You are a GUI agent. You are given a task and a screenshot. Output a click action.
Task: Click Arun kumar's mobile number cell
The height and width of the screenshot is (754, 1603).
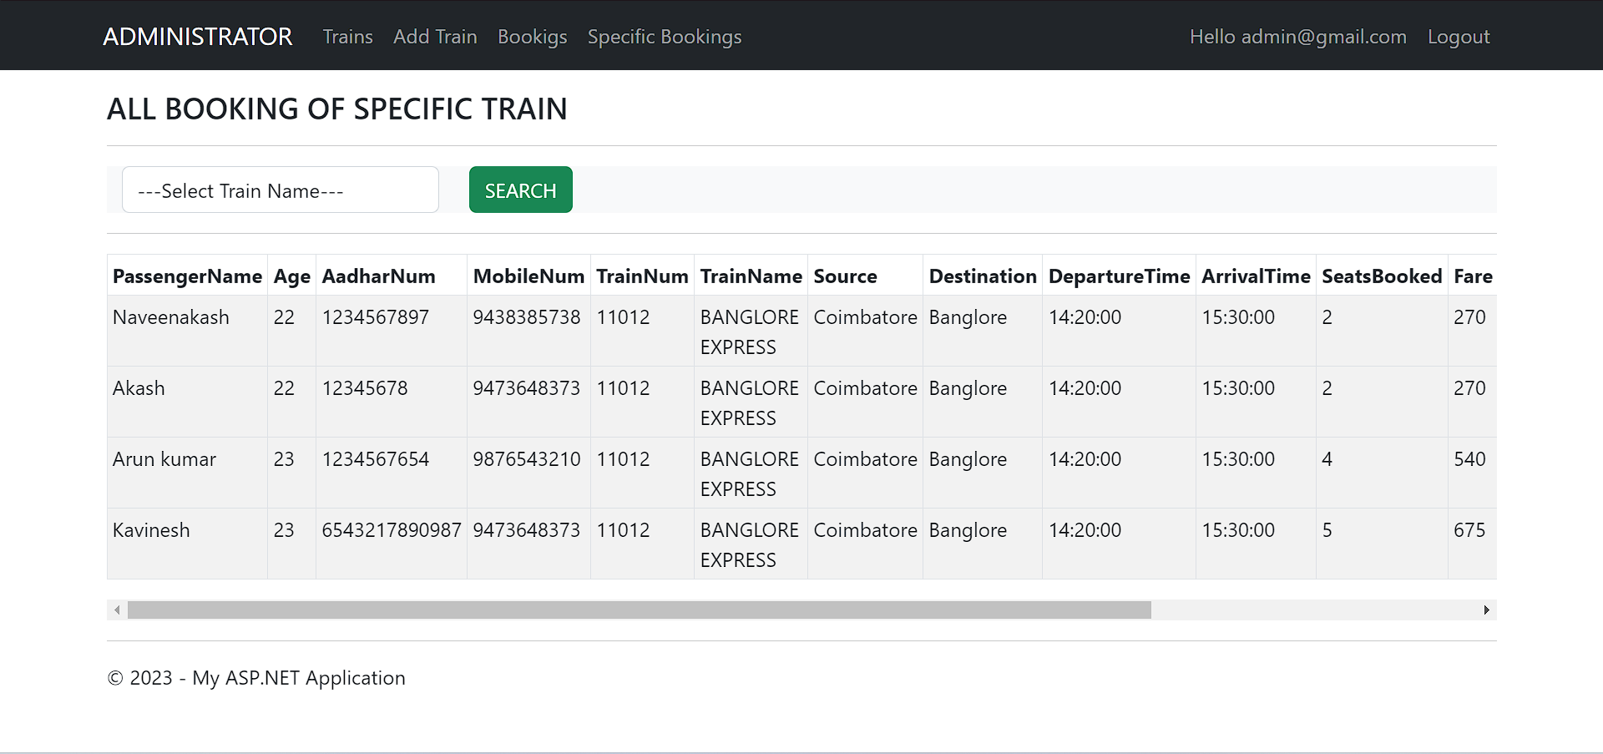pyautogui.click(x=526, y=459)
